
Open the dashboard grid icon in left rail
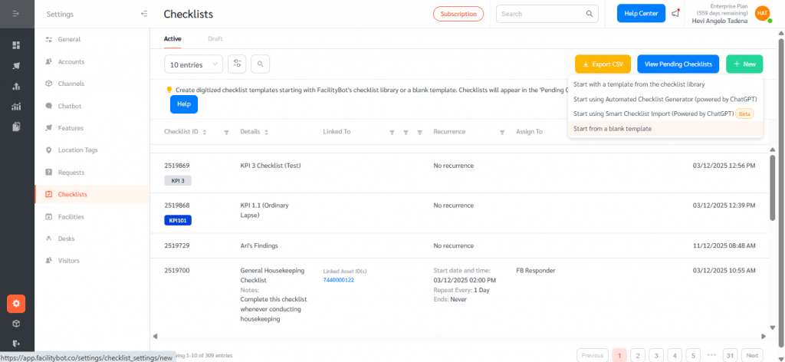click(x=16, y=45)
